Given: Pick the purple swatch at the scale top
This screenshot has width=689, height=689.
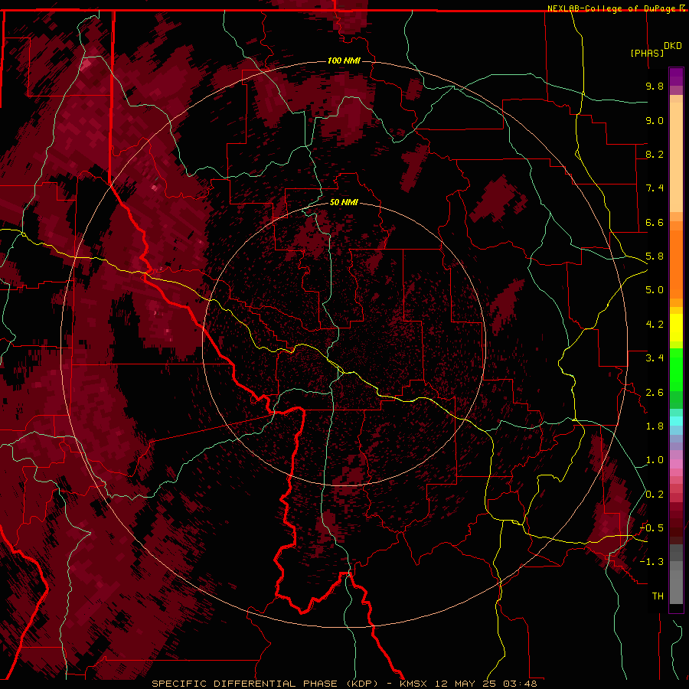Looking at the screenshot, I should click(x=676, y=77).
